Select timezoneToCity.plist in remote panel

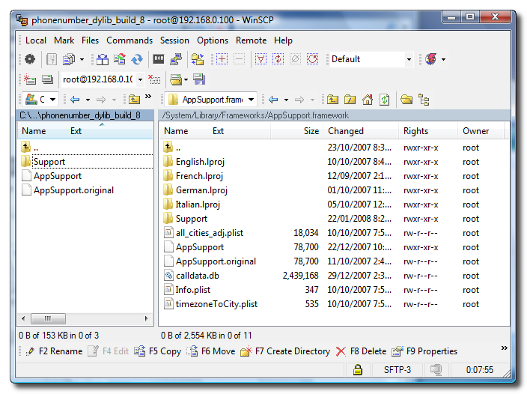216,304
